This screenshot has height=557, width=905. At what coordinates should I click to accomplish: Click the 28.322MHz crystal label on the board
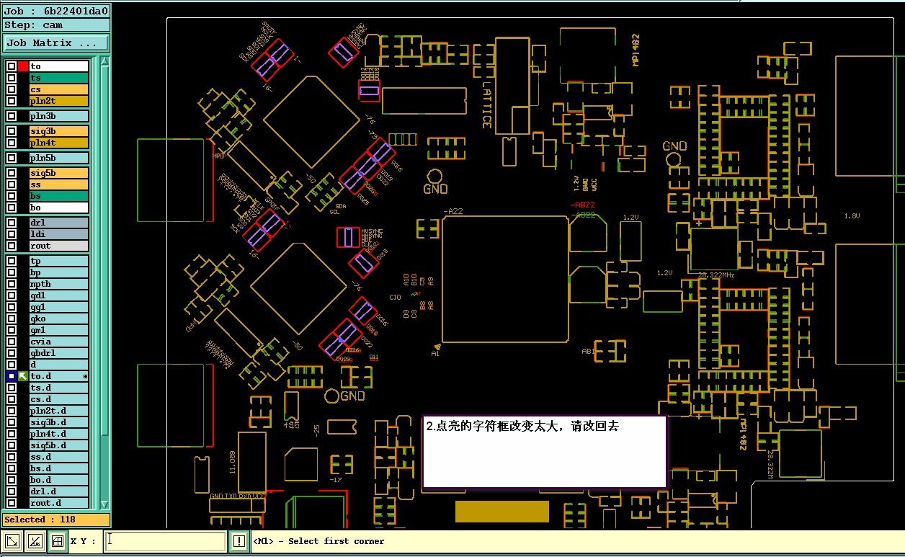pos(716,275)
